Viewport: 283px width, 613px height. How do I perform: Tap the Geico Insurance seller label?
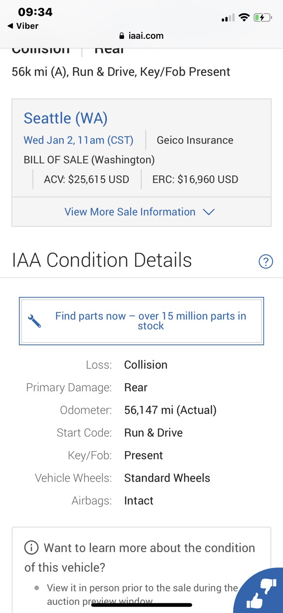tap(195, 140)
